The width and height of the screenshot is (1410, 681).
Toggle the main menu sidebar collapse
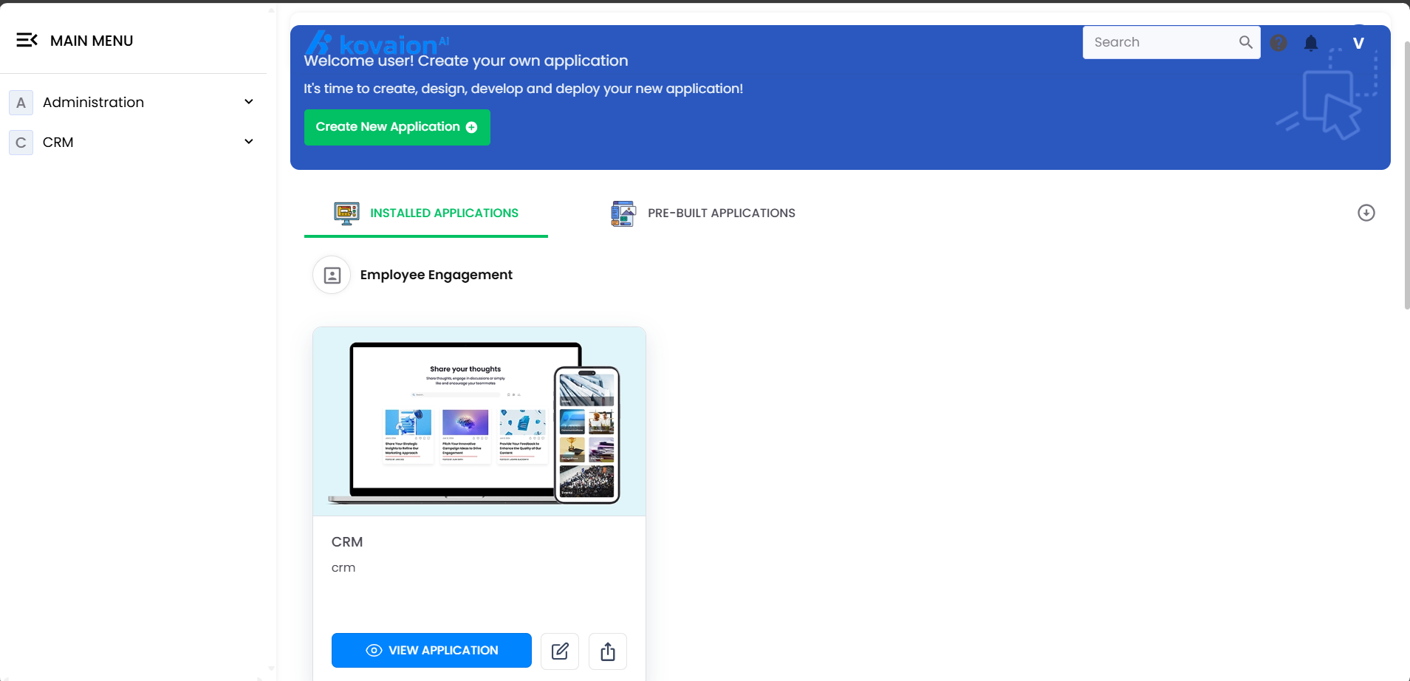click(27, 40)
